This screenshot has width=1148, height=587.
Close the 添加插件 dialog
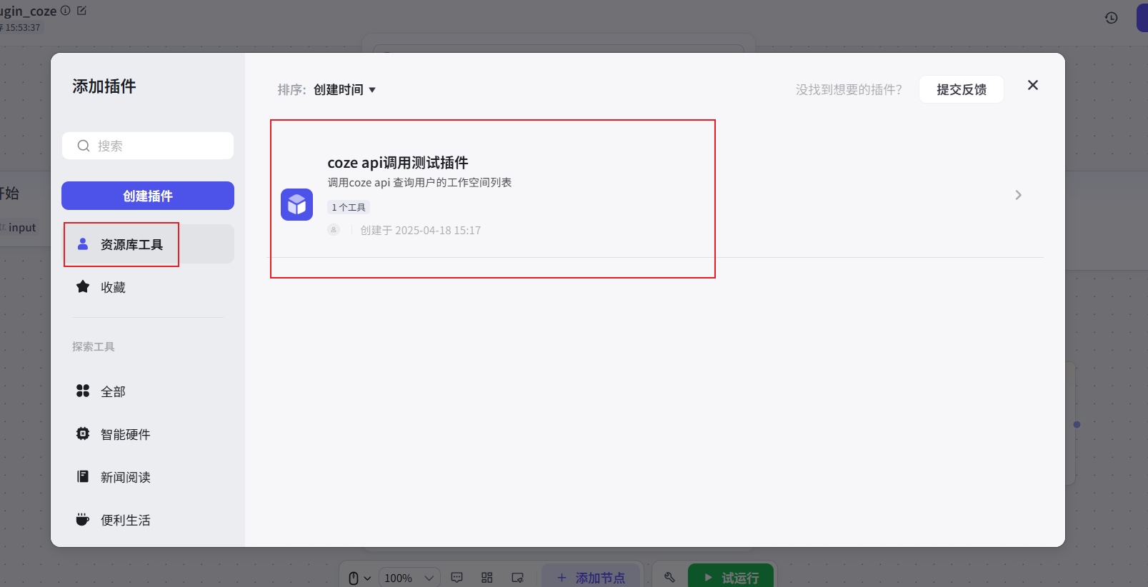coord(1033,85)
